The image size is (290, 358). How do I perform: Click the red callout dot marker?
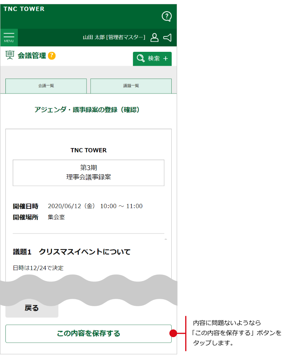[174, 333]
